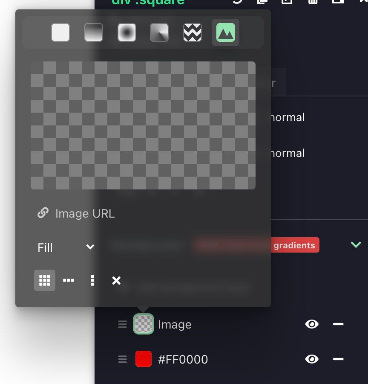
Task: Select the conic gradient fill type
Action: click(x=159, y=32)
